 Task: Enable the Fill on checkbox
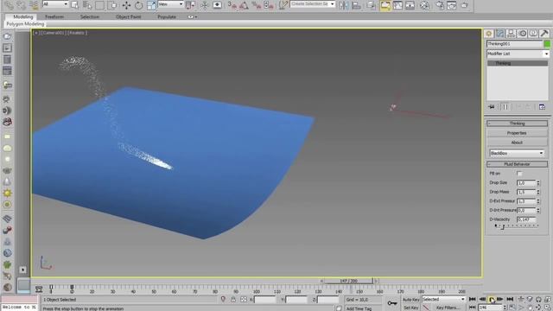[519, 174]
